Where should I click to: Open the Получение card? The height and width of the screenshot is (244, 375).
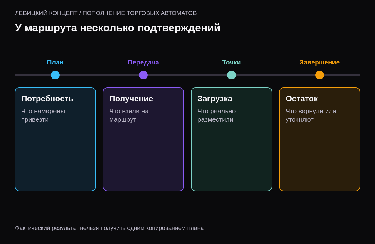[x=143, y=139]
